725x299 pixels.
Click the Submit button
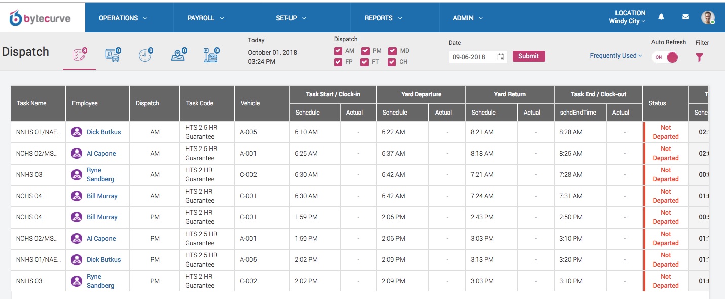click(528, 56)
